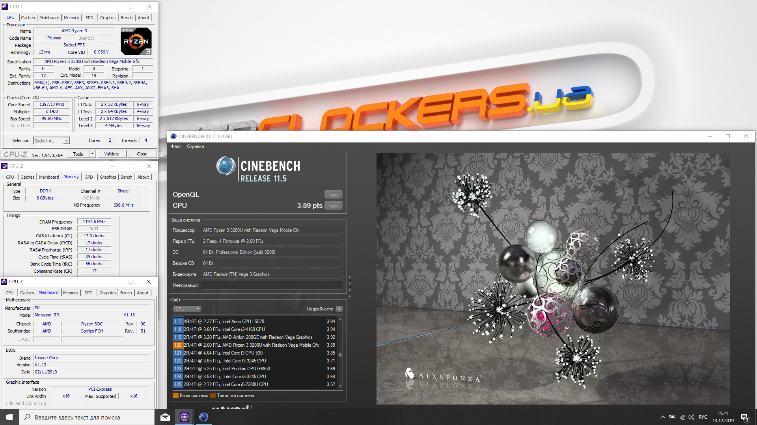Open the network Wi-Fi tray icon
The width and height of the screenshot is (757, 425).
tap(682, 417)
